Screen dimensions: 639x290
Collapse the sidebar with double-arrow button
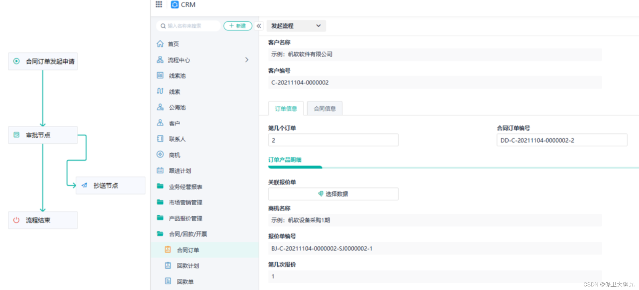coord(259,26)
